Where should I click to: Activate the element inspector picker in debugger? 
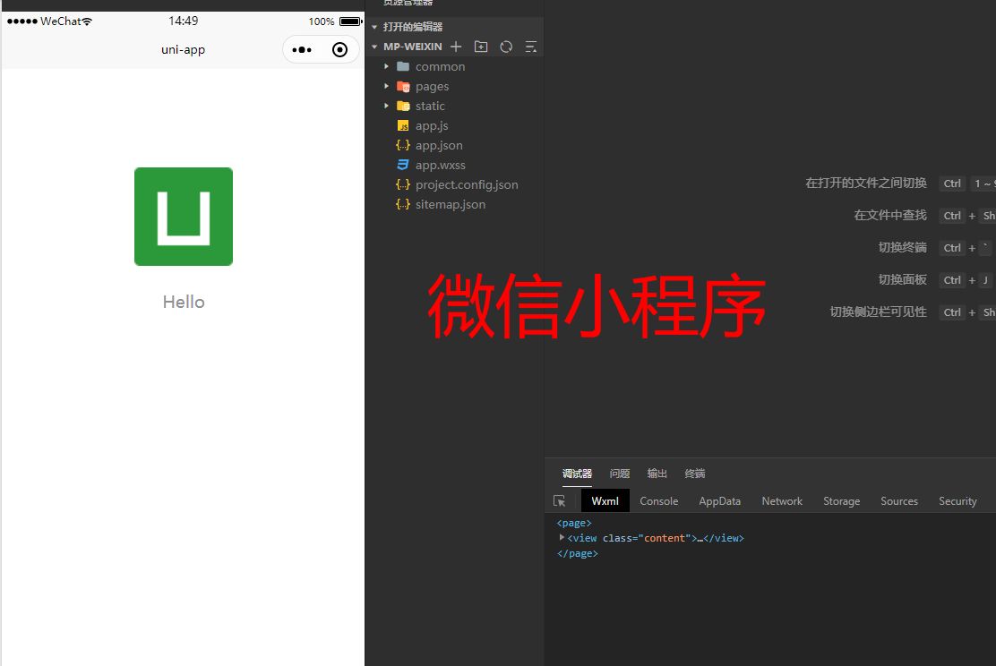[x=562, y=500]
